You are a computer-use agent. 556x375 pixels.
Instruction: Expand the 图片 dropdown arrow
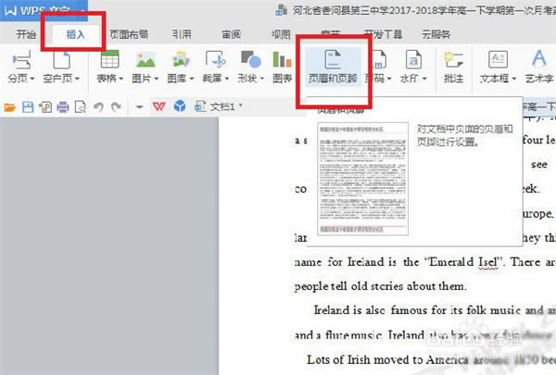(156, 79)
